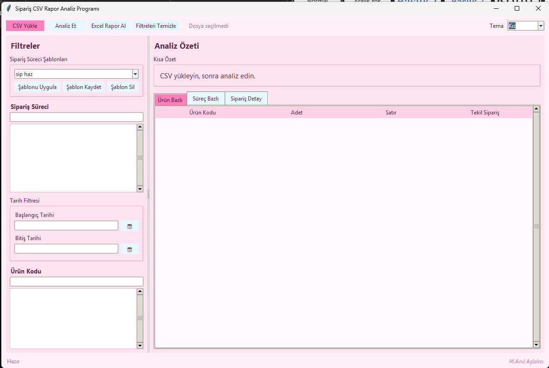549x368 pixels.
Task: Sort table by Ürün Kodu column header
Action: pos(202,113)
